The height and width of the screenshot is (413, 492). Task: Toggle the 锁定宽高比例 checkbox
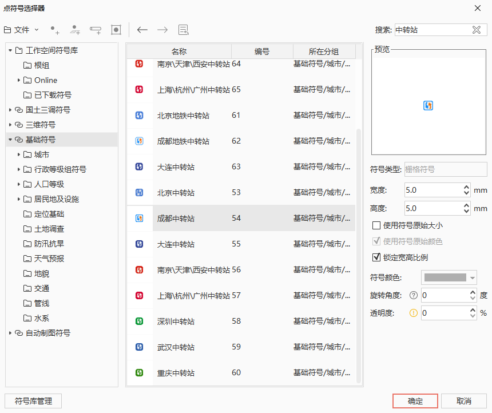376,257
